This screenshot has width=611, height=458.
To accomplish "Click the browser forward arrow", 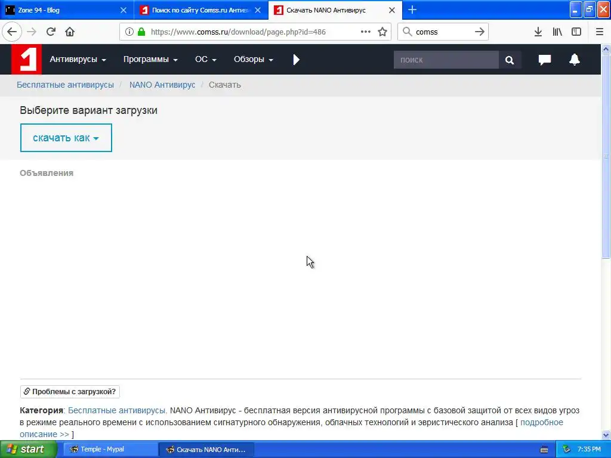I will tap(32, 32).
